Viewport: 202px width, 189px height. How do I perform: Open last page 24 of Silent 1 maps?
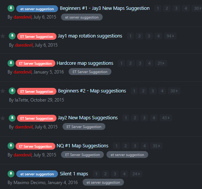point(136,174)
